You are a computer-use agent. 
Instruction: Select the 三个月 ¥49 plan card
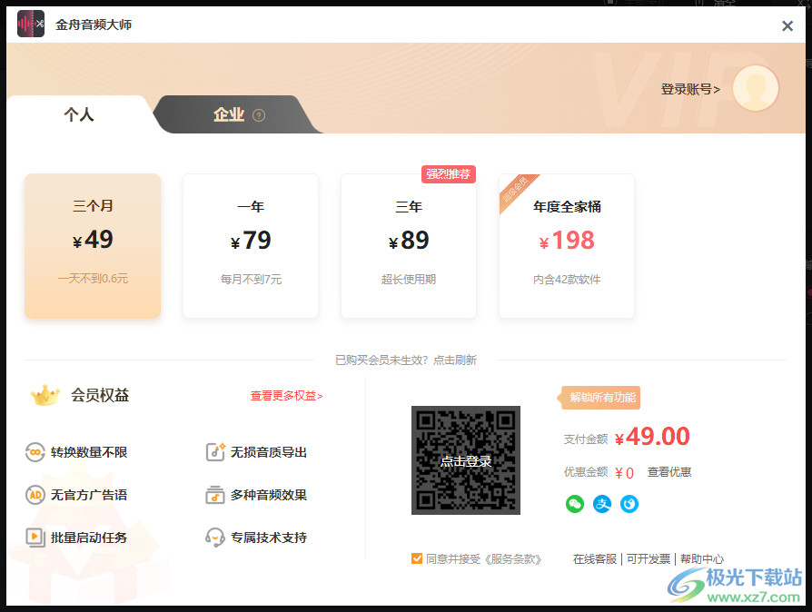pyautogui.click(x=93, y=246)
